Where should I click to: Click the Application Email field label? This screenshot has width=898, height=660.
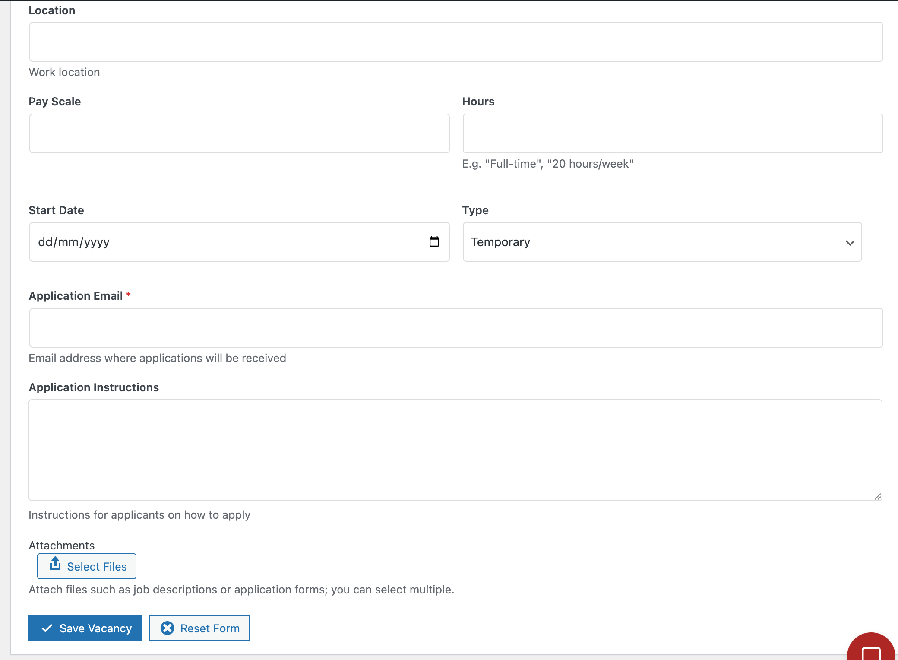(x=76, y=296)
